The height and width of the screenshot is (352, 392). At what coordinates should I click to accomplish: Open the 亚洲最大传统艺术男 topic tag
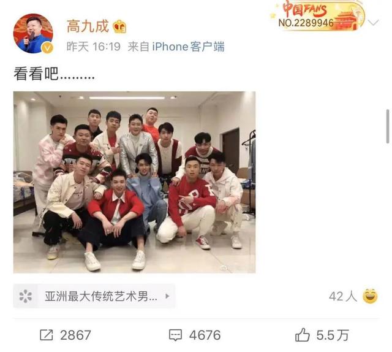94,296
